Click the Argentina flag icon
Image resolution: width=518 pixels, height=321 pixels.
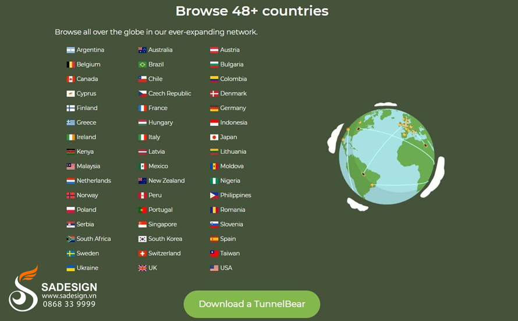click(70, 50)
